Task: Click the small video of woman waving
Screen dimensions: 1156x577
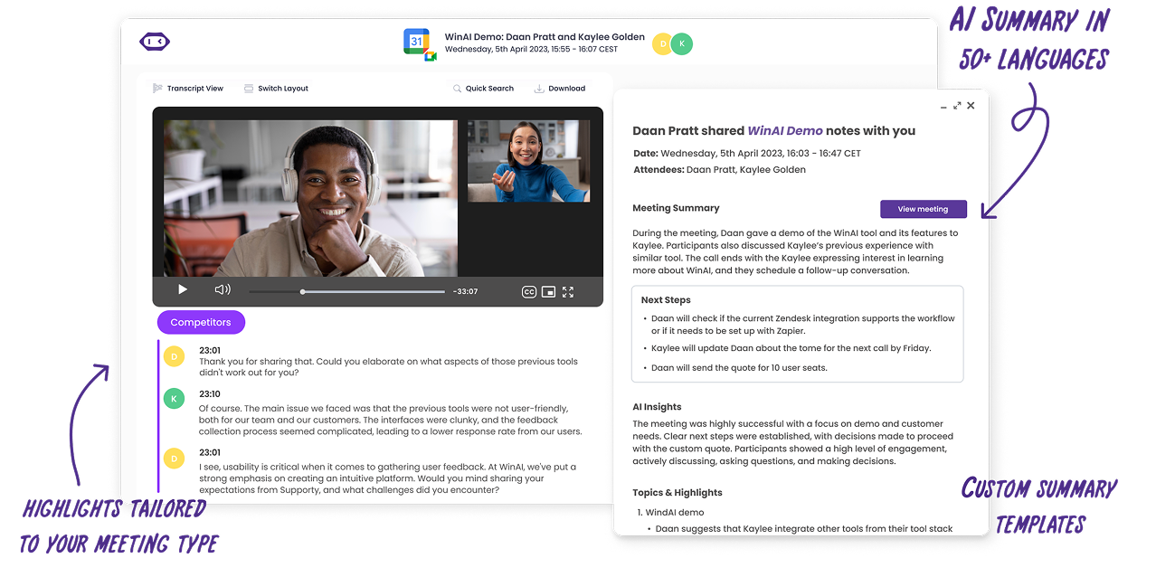Action: [x=528, y=161]
